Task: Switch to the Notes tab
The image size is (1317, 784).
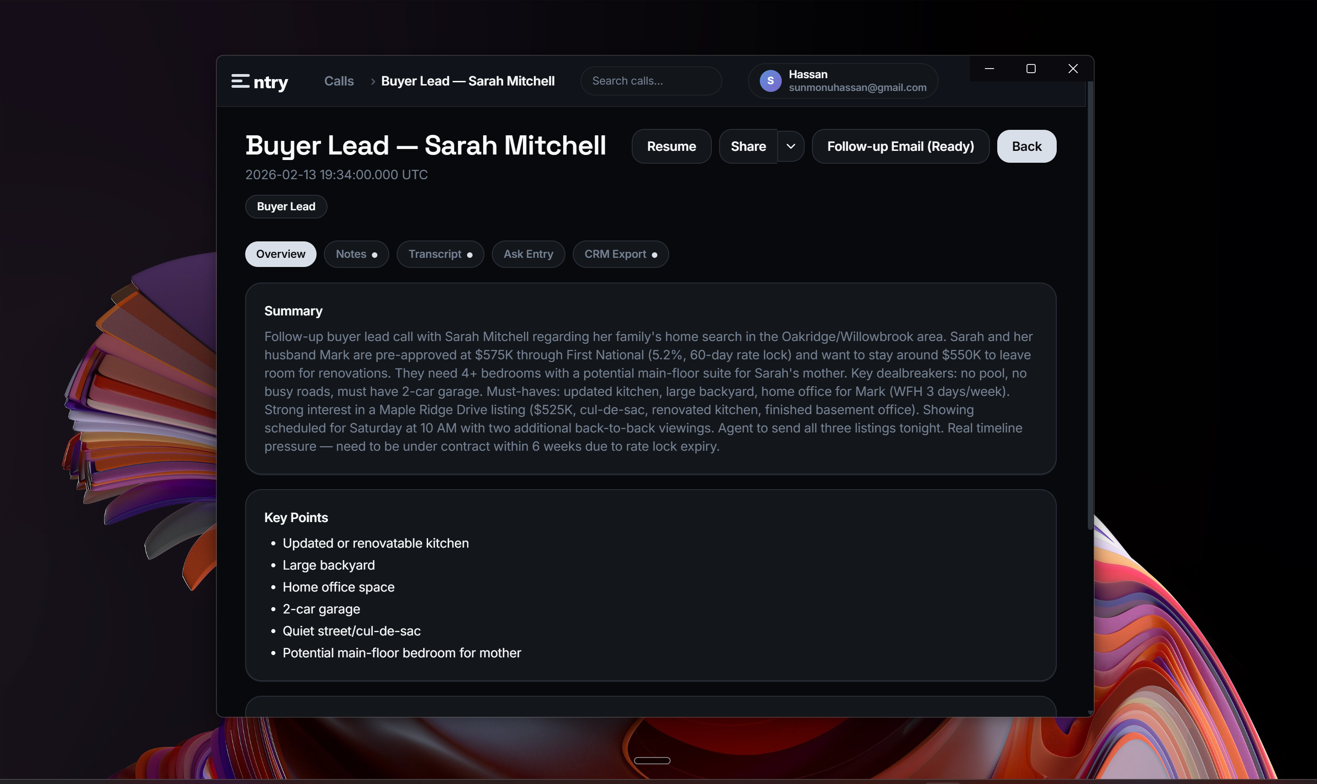Action: pos(351,254)
